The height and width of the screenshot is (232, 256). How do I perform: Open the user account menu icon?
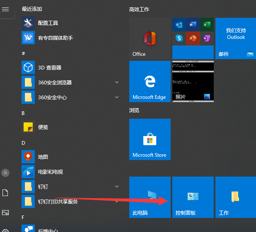pyautogui.click(x=5, y=173)
